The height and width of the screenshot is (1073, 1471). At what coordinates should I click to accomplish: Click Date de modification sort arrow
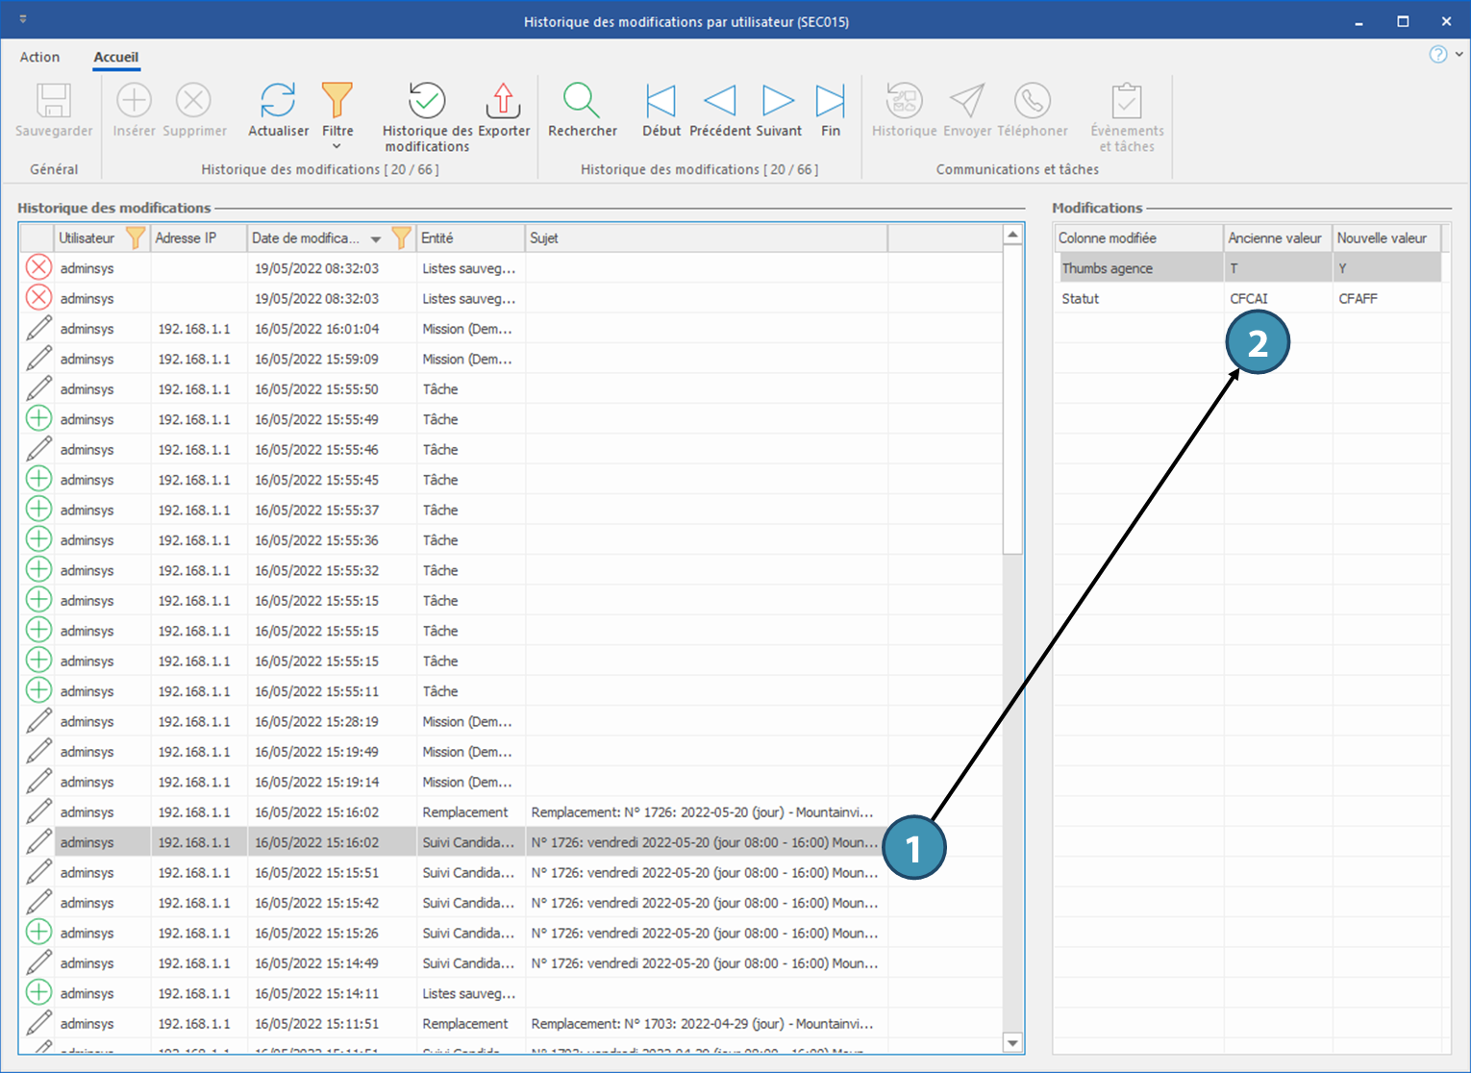point(376,238)
